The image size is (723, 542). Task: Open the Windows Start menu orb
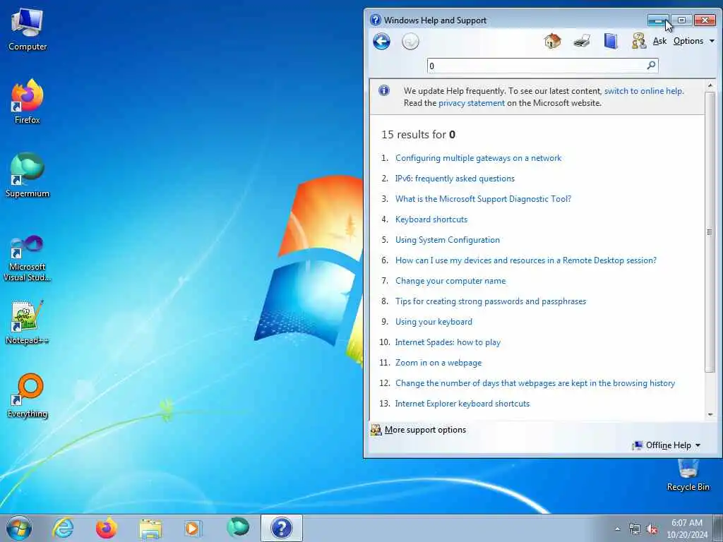[x=19, y=528]
